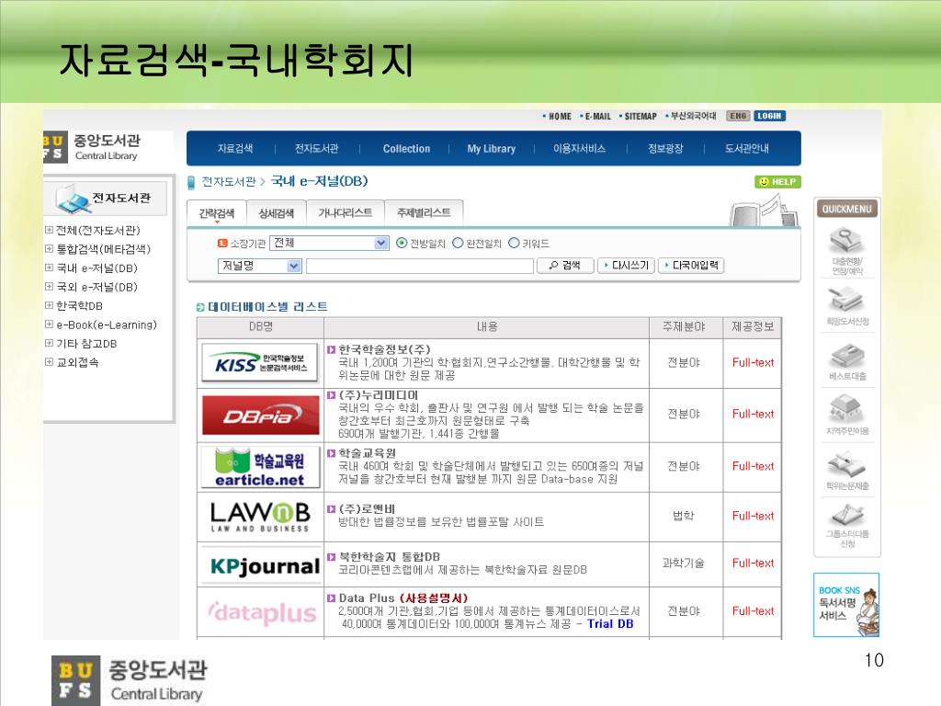The width and height of the screenshot is (941, 706).
Task: Open the KISS database logo
Action: click(x=260, y=362)
